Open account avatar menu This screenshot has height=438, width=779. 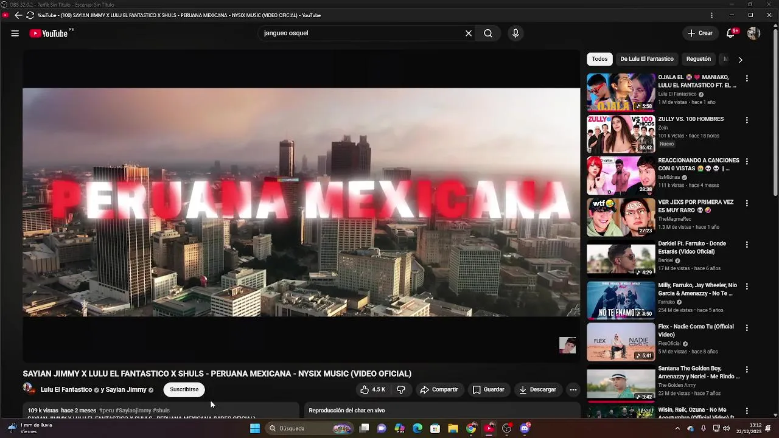[x=753, y=33]
